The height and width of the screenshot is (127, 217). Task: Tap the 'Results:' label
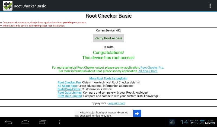pos(108,47)
